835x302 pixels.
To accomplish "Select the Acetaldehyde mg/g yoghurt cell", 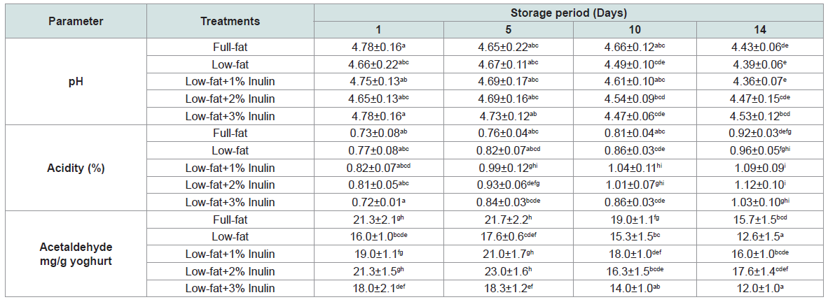I will 76,254.
